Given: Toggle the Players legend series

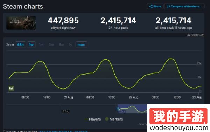Looking at the screenshot, I should (93, 119).
